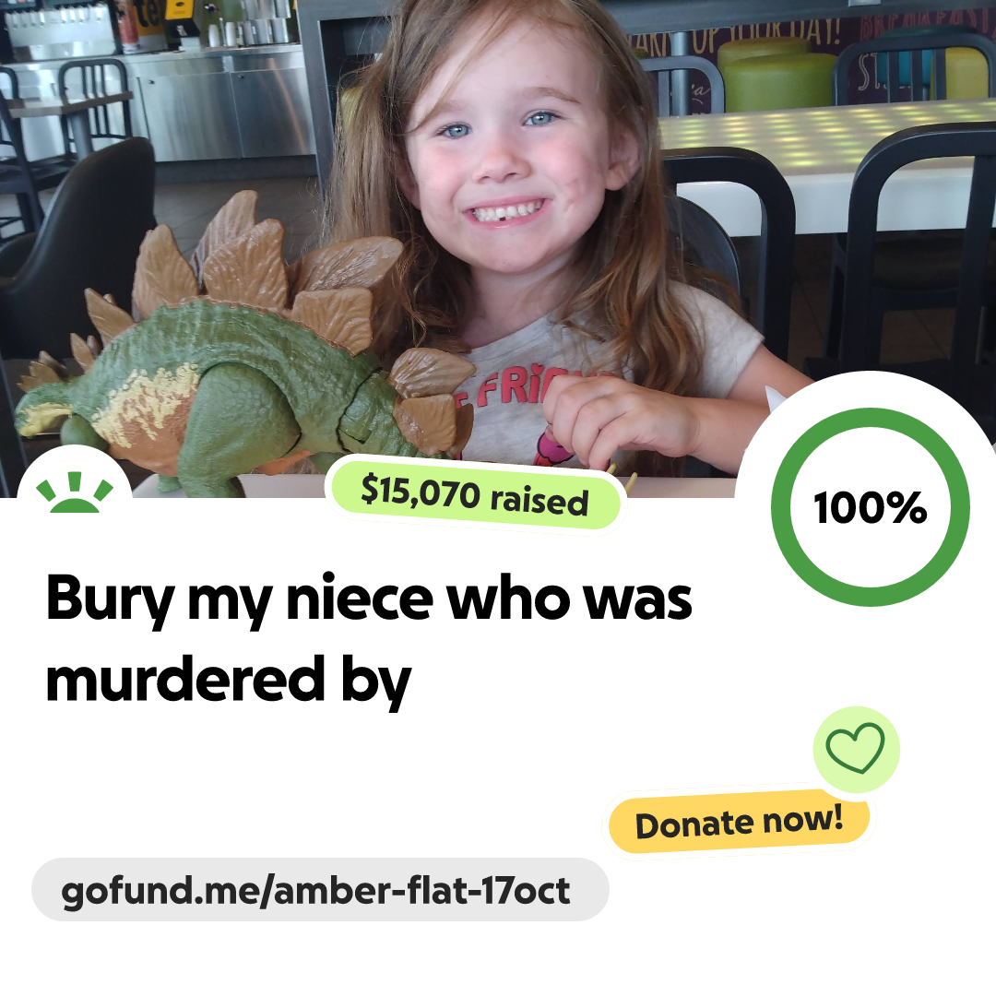Click the gray URL pill background
Viewport: 996px width, 996px height.
(320, 890)
